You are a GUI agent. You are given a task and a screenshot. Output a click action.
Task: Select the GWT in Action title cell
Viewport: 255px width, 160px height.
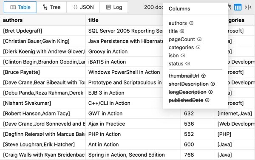click(133, 113)
